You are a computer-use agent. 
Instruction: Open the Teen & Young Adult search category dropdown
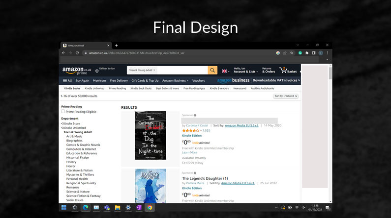pos(142,70)
